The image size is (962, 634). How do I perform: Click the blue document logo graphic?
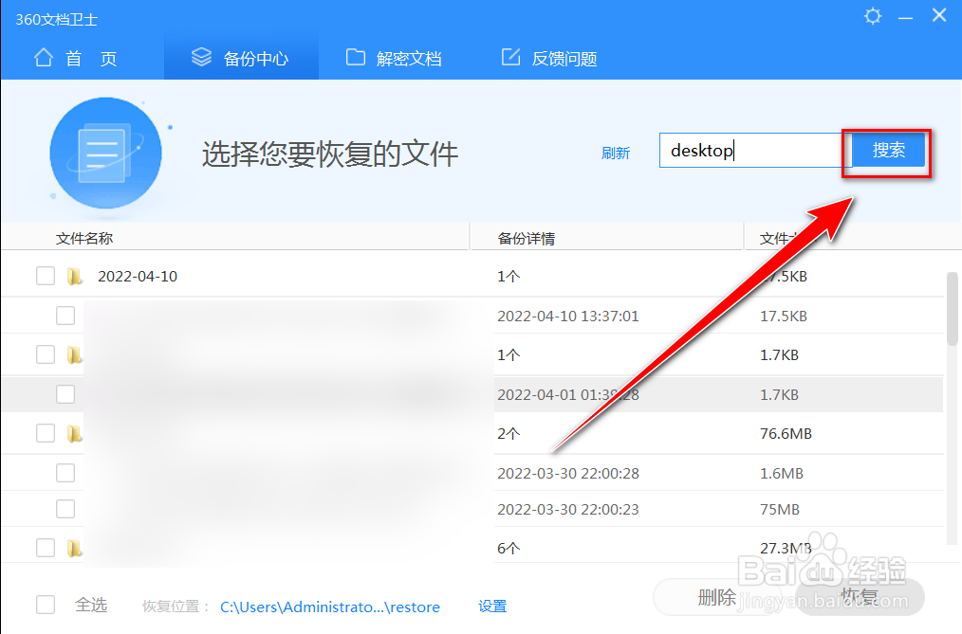(x=106, y=152)
